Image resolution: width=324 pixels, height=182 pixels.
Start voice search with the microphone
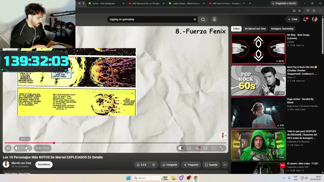tap(214, 19)
